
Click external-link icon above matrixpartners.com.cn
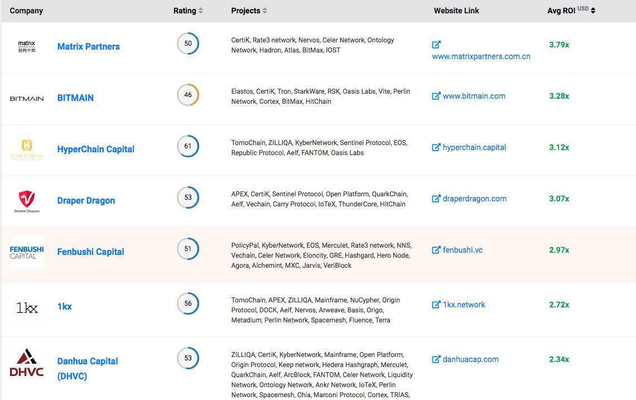pyautogui.click(x=436, y=45)
